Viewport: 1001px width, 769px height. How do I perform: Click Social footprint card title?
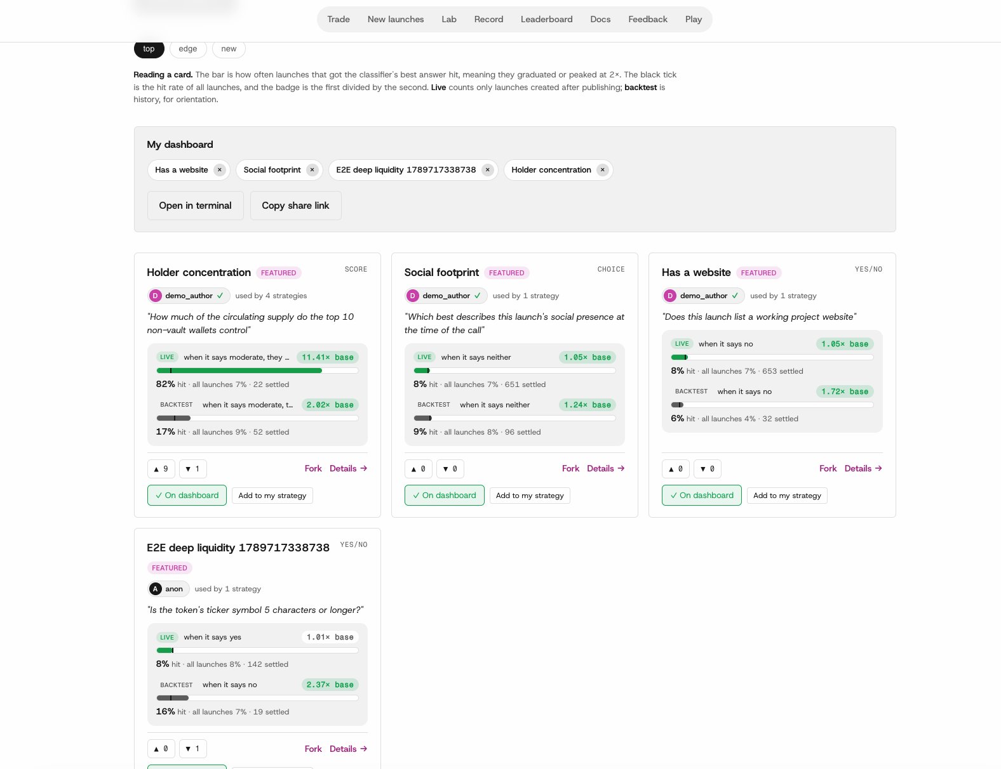point(441,273)
